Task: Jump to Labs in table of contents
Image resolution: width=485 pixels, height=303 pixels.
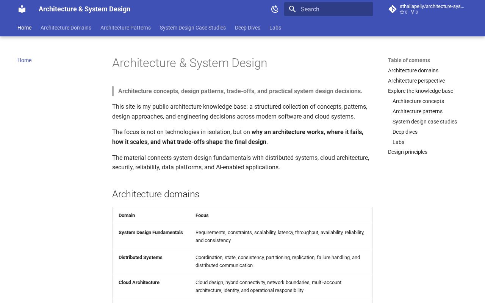Action: point(398,142)
